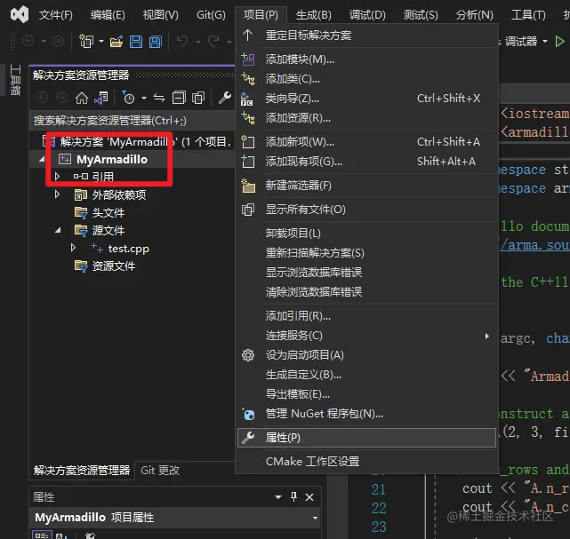Choose 添加资源(R)... menu entry
The height and width of the screenshot is (539, 570).
367,118
